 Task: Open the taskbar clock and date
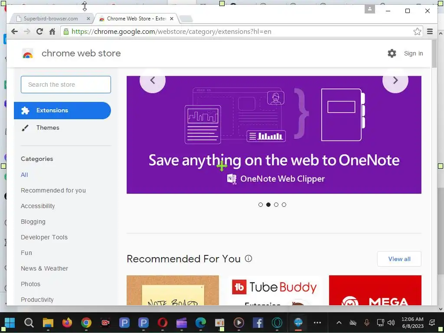pos(412,323)
